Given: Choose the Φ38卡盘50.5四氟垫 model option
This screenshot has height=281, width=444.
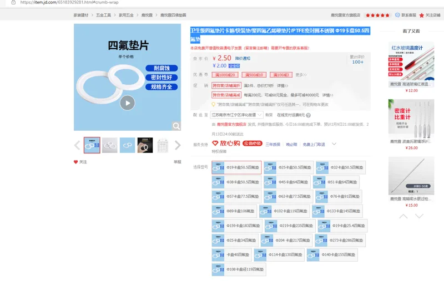Looking at the screenshot, I should point(236,182).
